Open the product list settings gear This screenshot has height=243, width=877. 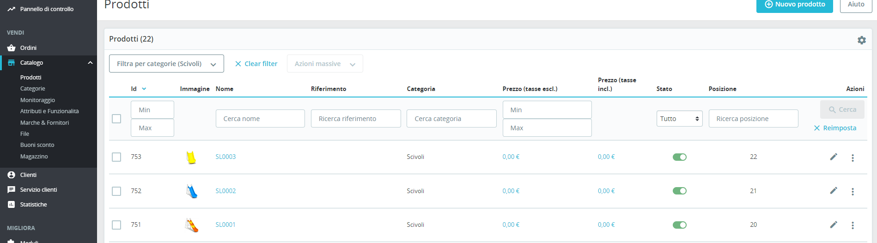click(861, 40)
